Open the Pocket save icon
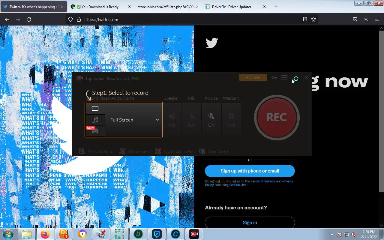Screen dimensions: 384x240 (355, 19)
